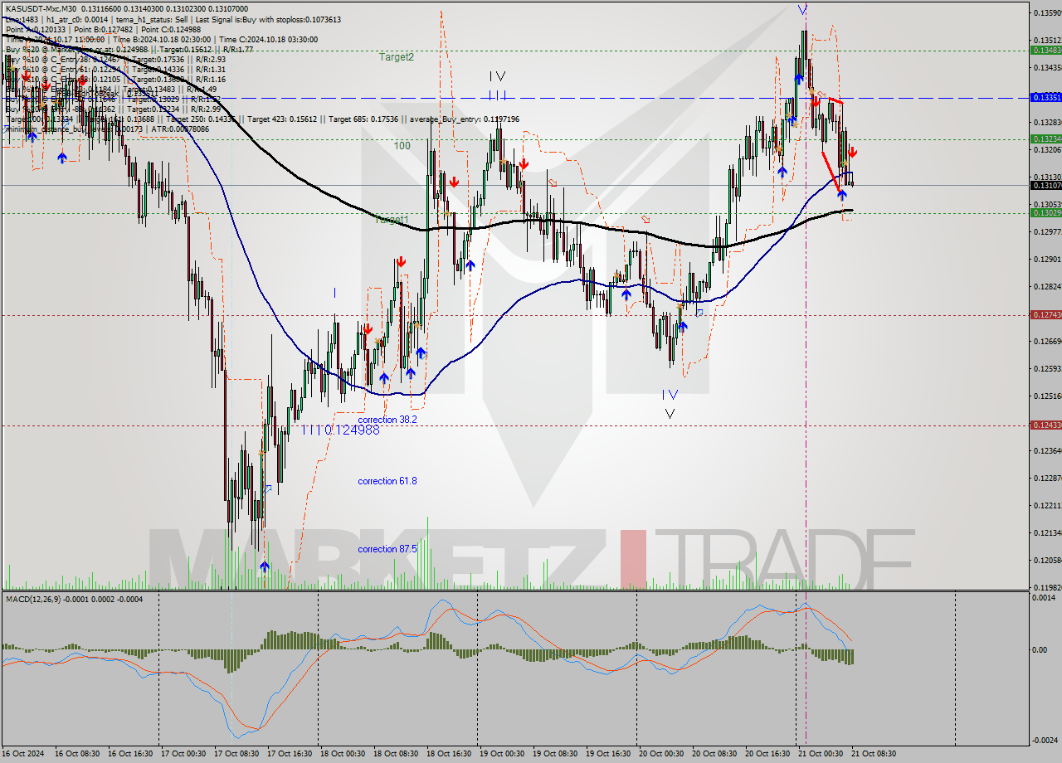Select the 'correction 87.5' label
This screenshot has width=1062, height=763.
point(387,549)
